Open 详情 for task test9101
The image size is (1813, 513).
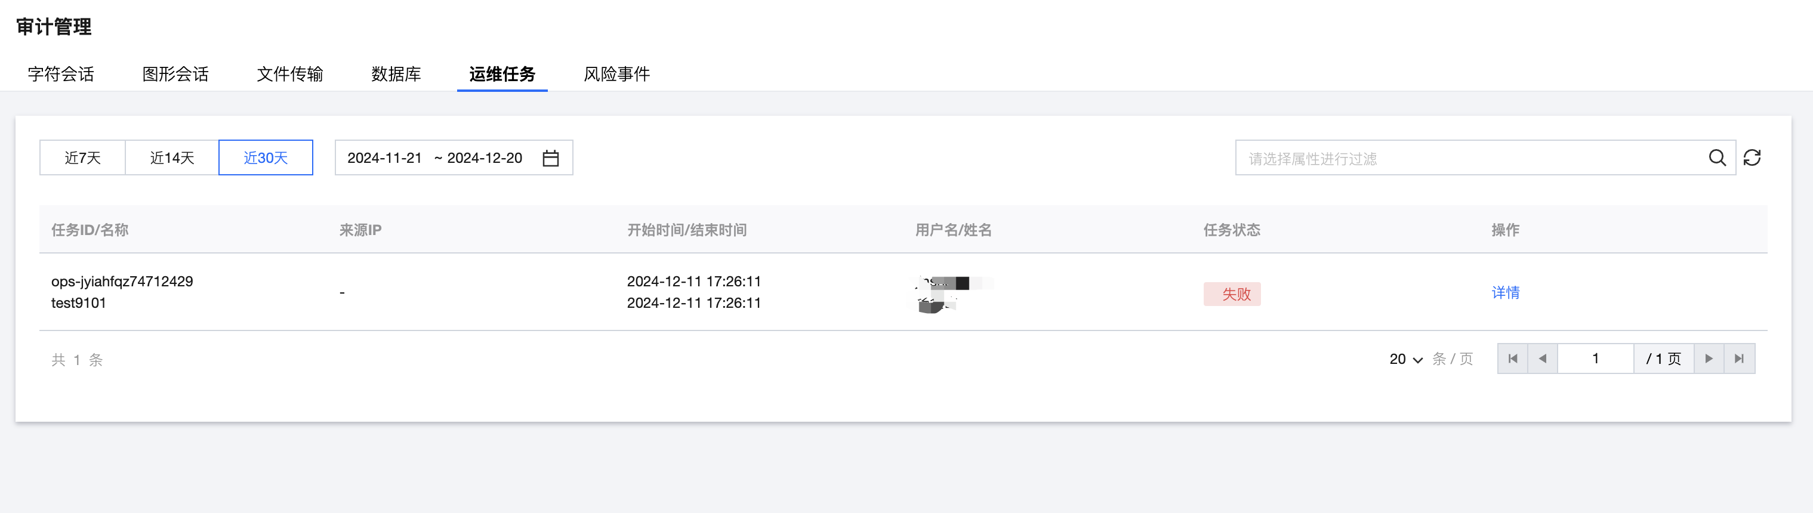[x=1504, y=293]
